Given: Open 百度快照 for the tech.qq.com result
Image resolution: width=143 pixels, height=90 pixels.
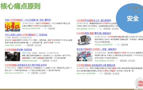Looking at the screenshot, I should (x=52, y=28).
